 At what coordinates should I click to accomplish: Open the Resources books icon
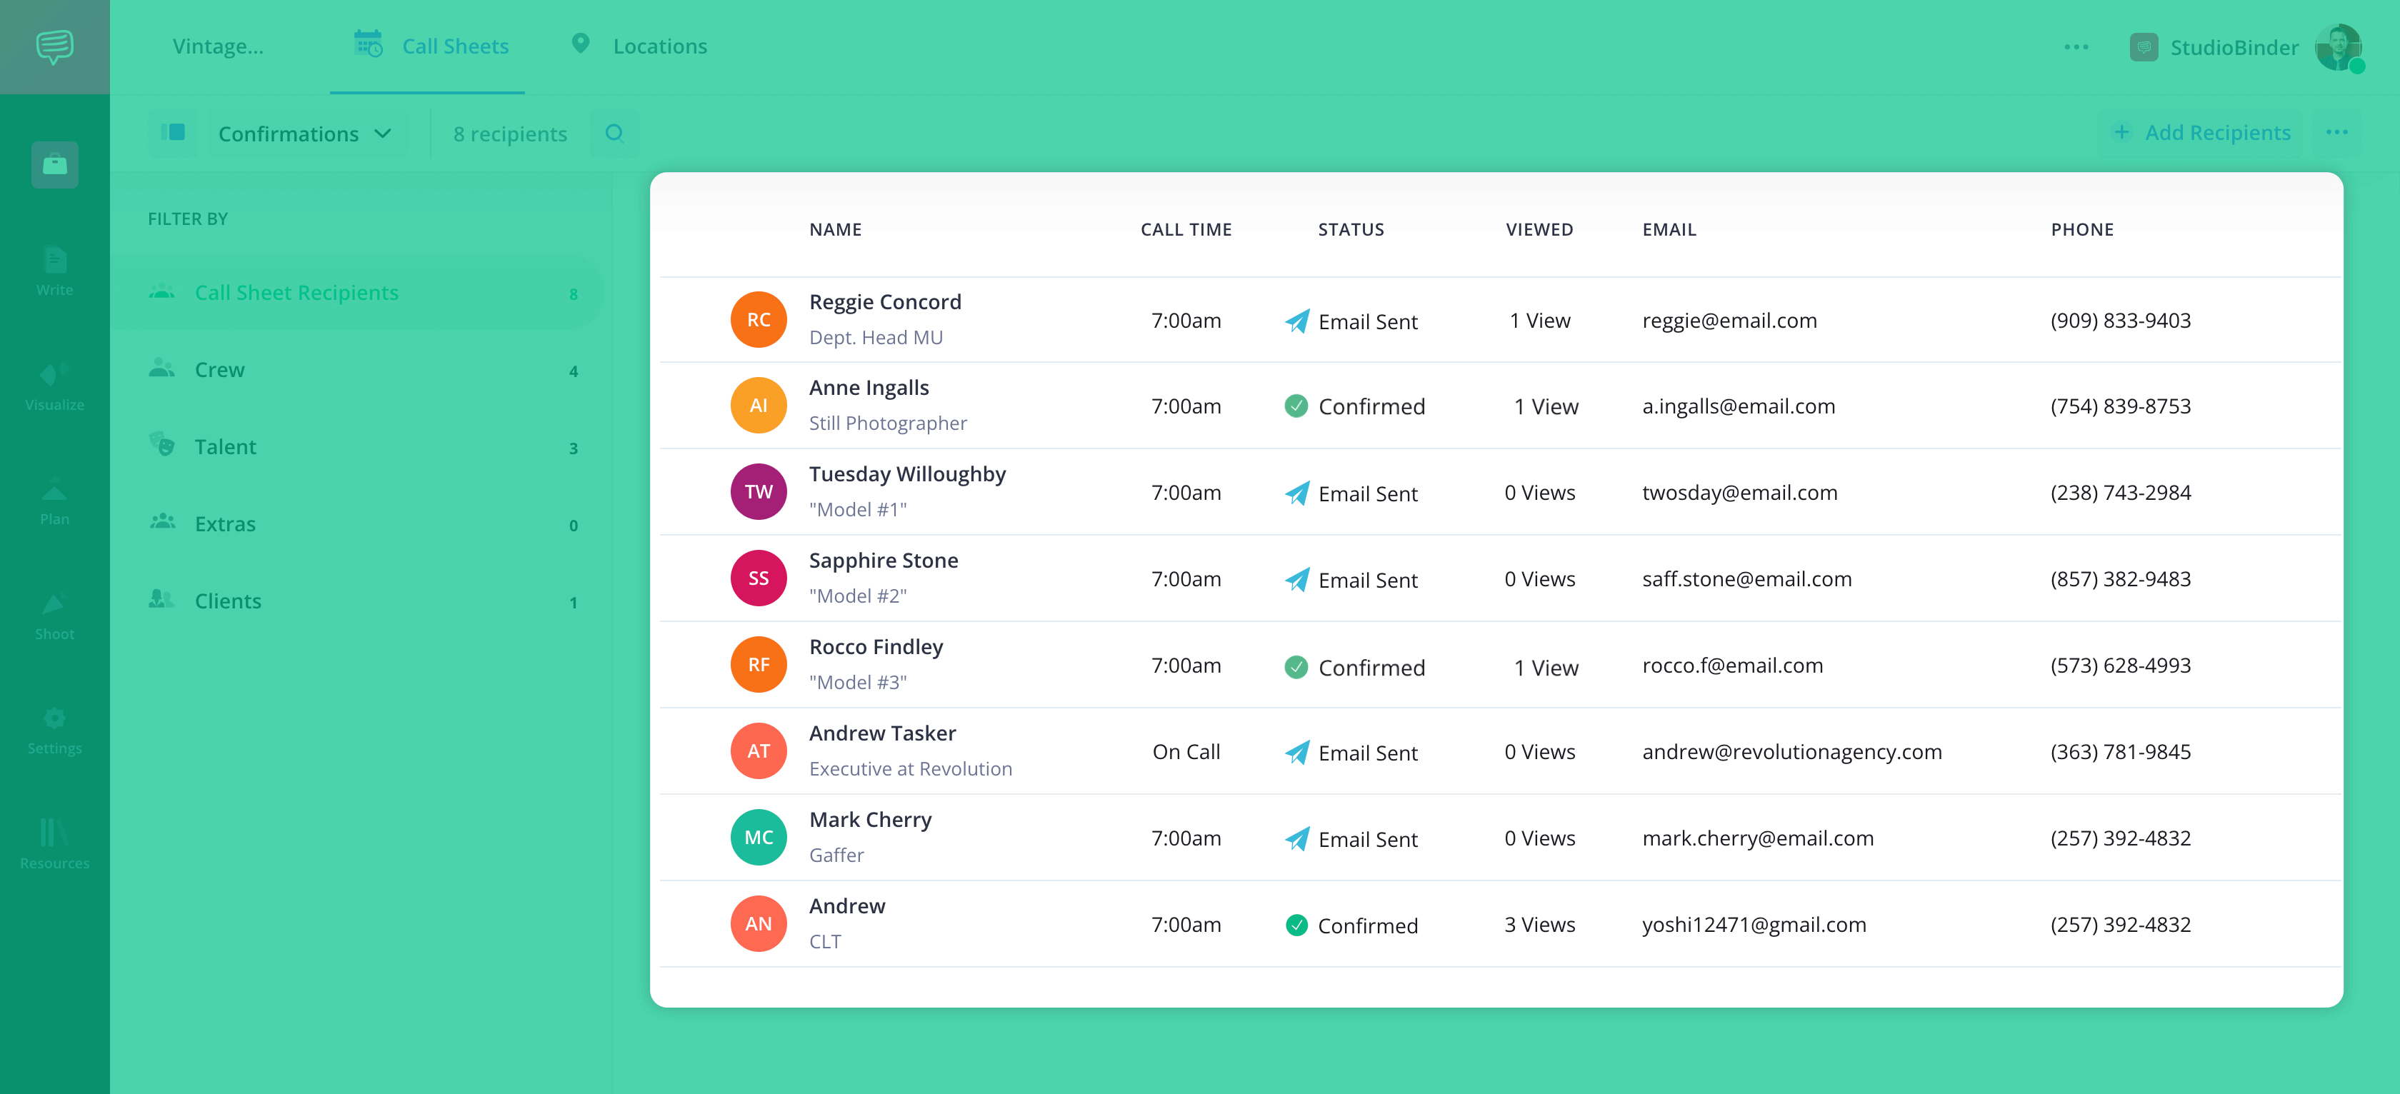point(54,843)
